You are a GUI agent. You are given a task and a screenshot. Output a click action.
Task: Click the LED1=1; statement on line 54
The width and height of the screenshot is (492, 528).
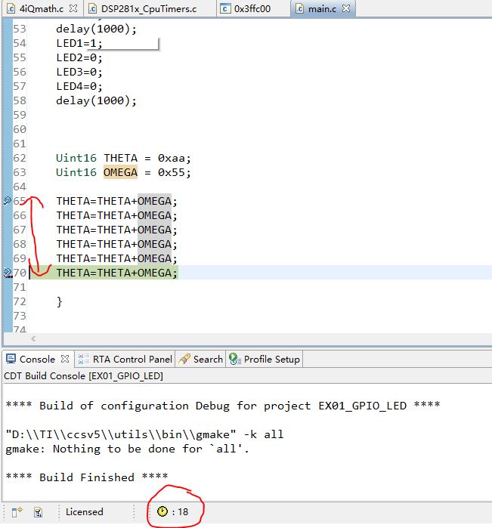coord(79,43)
